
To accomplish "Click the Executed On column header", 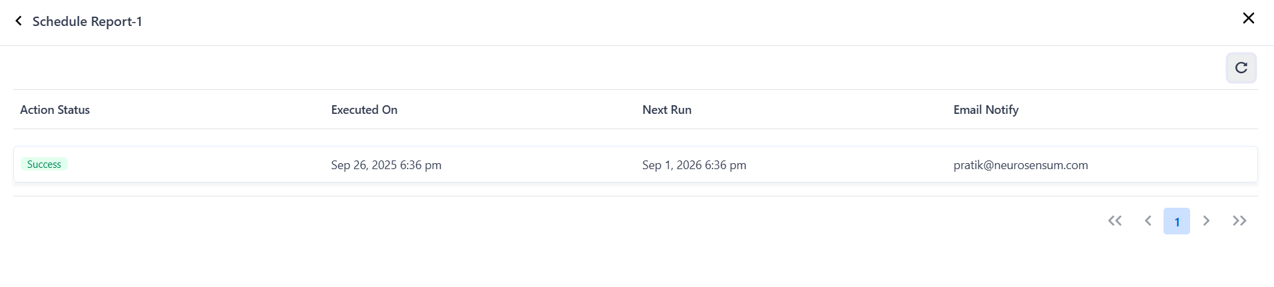I will click(x=364, y=110).
